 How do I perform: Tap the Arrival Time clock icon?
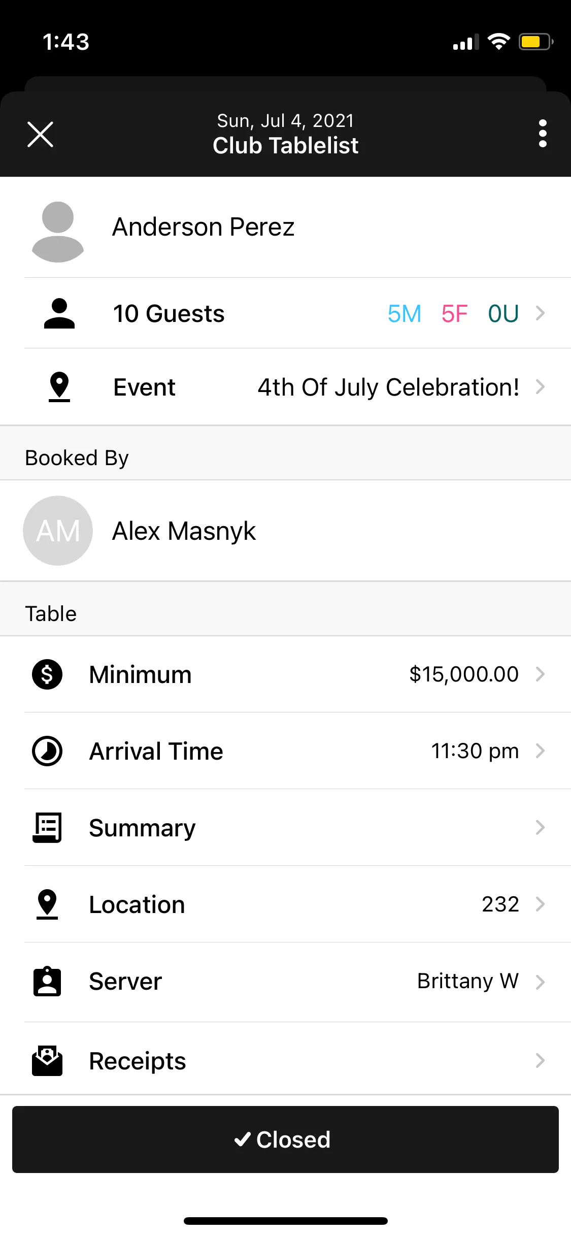47,751
